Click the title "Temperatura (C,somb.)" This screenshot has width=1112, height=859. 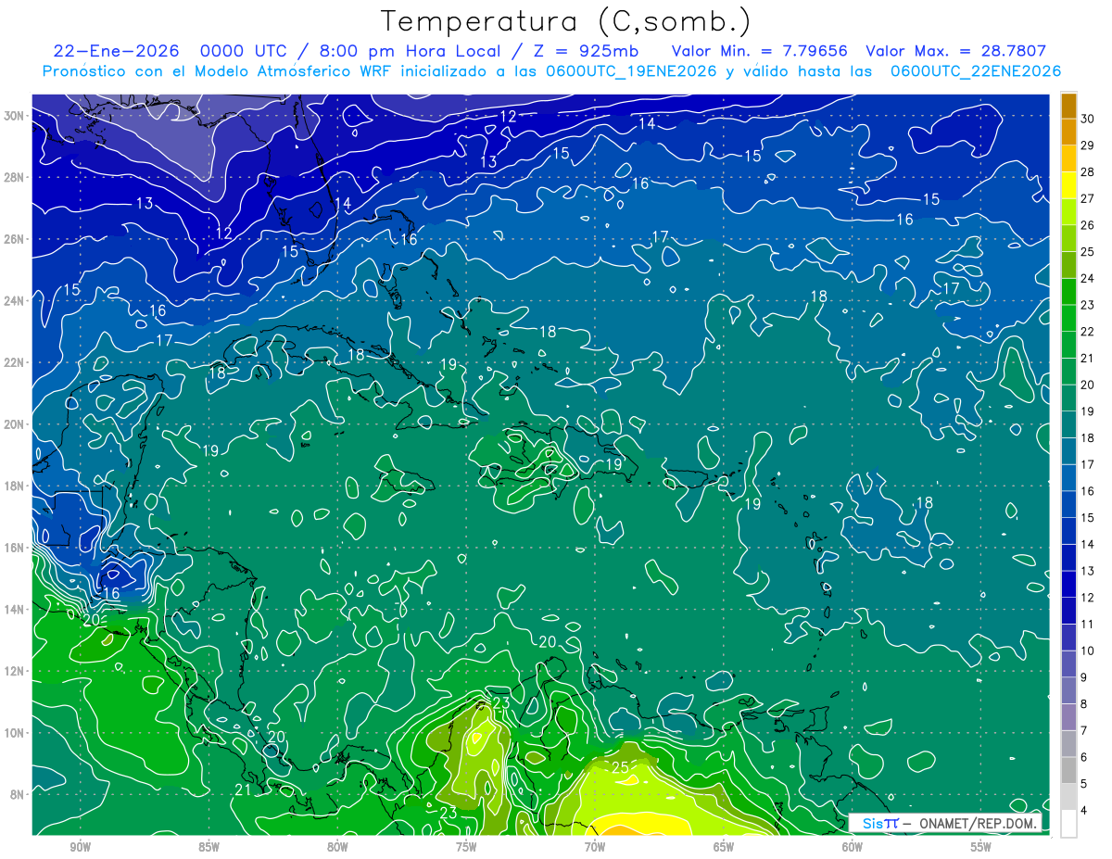[566, 21]
